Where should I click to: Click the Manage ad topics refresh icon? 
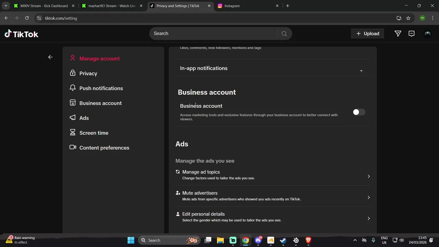click(x=178, y=172)
